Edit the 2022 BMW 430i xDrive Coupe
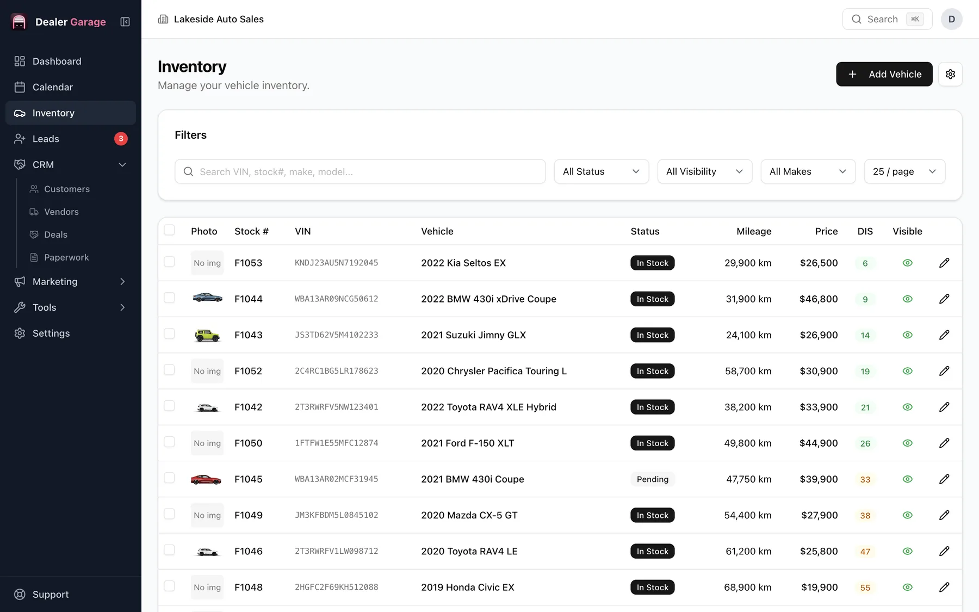This screenshot has height=612, width=979. click(944, 299)
